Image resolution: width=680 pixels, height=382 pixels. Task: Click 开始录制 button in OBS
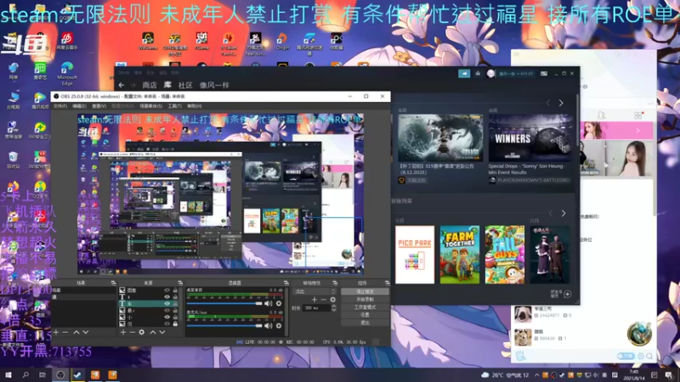coord(365,300)
